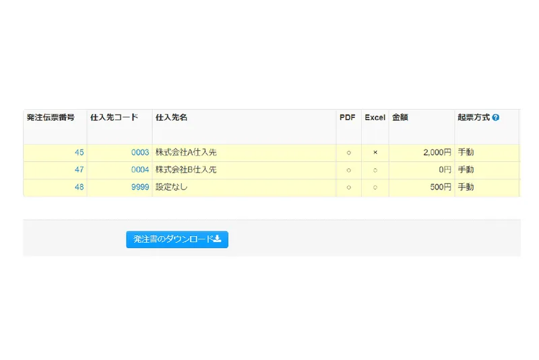Click the × Excel mark for order 45

pyautogui.click(x=375, y=152)
